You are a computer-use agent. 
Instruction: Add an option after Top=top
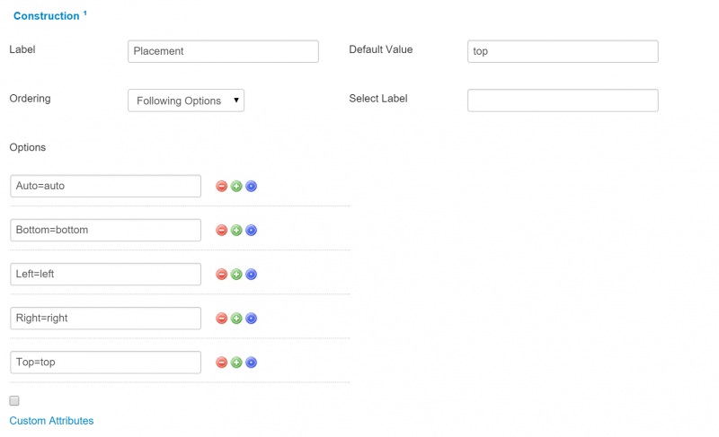(236, 363)
